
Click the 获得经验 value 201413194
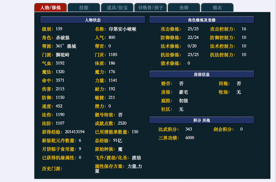pyautogui.click(x=74, y=132)
